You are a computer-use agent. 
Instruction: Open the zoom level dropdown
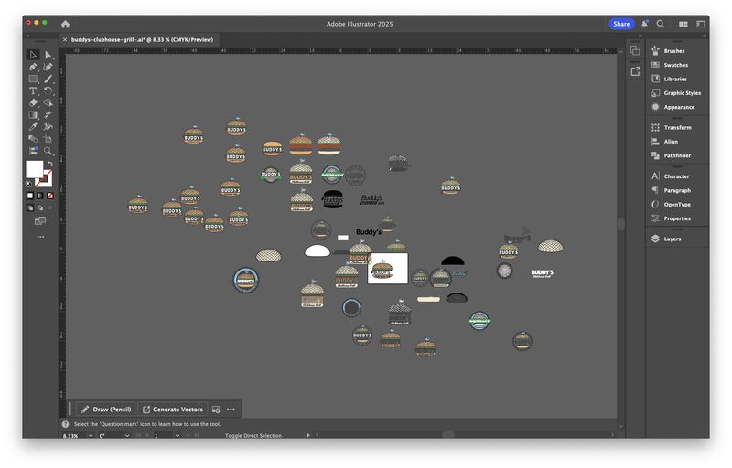[x=88, y=436]
